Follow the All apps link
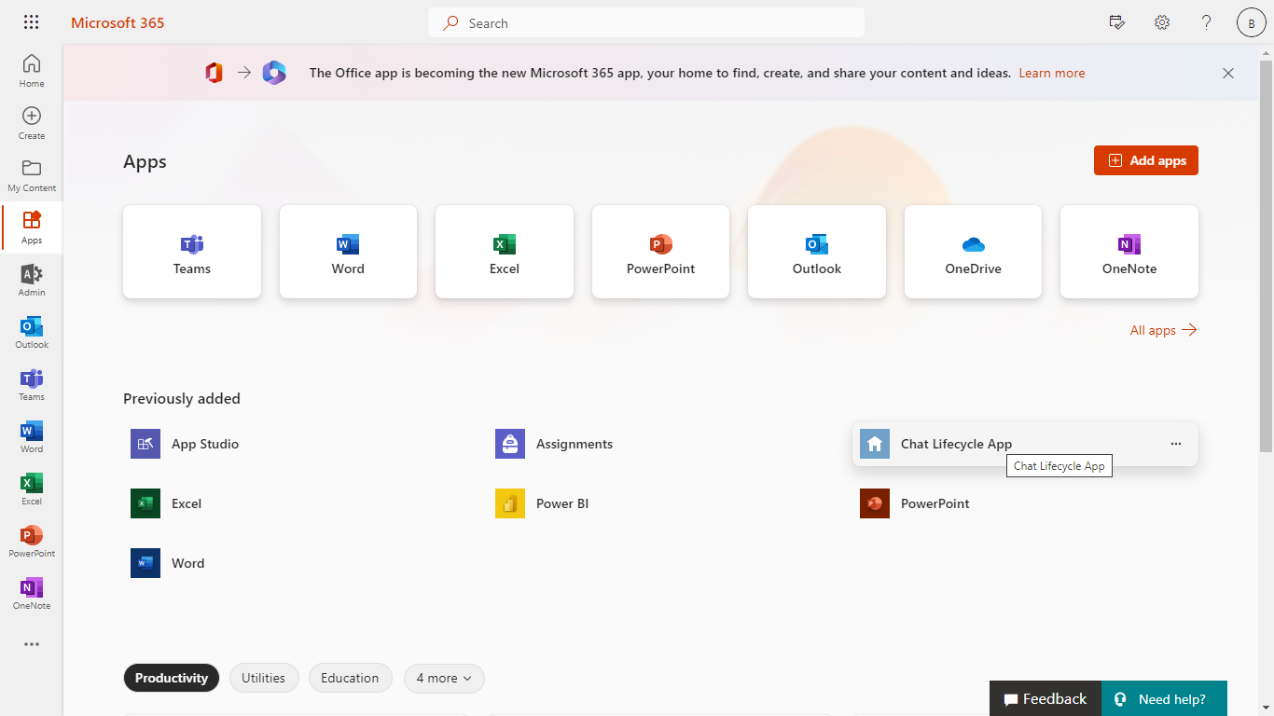This screenshot has width=1274, height=716. point(1163,330)
